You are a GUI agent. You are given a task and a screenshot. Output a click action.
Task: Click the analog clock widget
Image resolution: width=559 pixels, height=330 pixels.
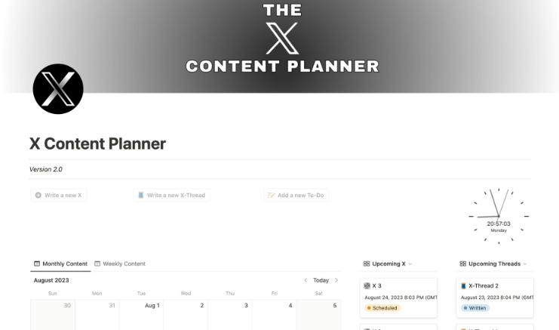[x=498, y=214]
